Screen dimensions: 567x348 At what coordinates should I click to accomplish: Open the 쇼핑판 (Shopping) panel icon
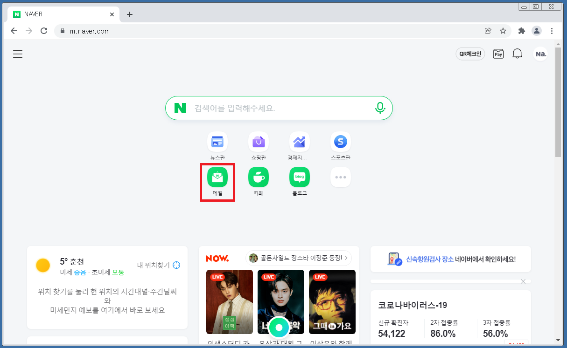[258, 142]
